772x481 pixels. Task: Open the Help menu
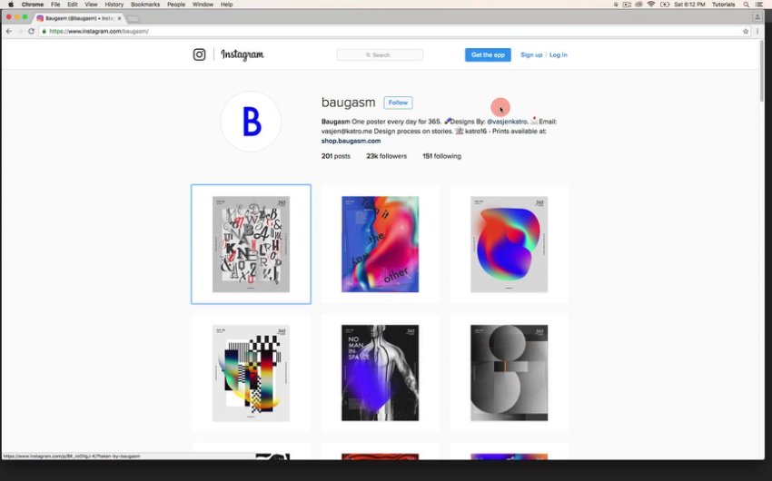pos(226,5)
